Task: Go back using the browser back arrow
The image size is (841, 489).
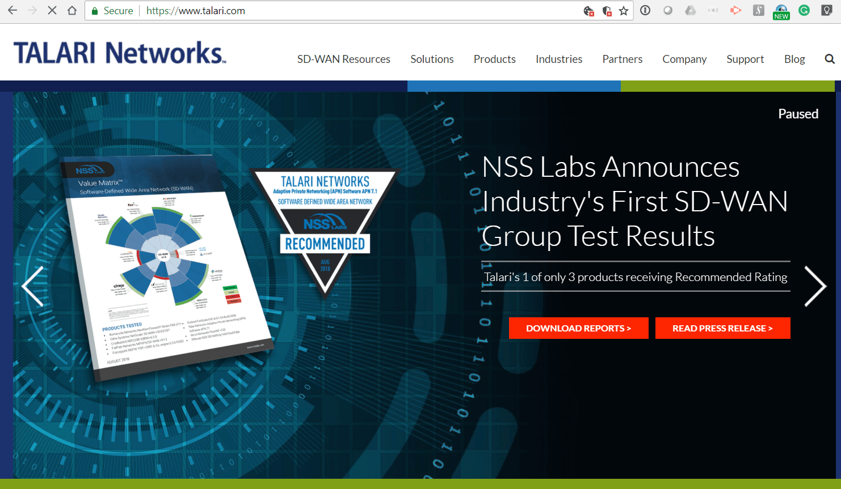Action: [x=12, y=11]
